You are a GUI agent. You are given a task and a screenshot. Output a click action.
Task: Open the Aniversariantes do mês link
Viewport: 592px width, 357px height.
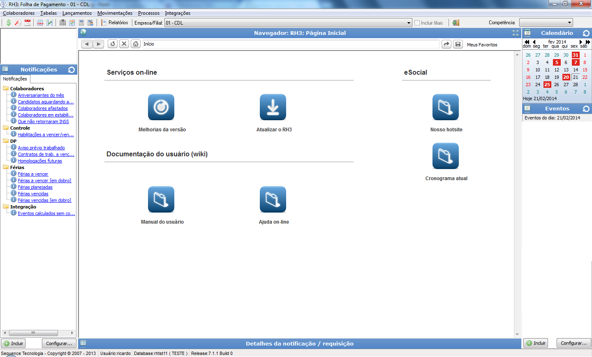(x=41, y=95)
